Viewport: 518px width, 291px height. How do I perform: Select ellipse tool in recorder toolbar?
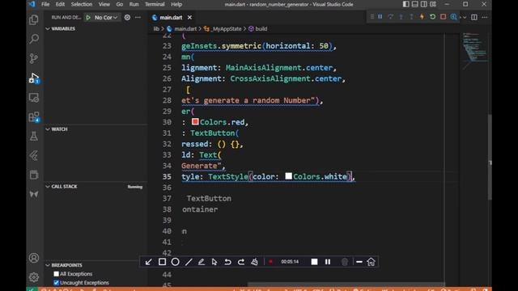pos(176,262)
